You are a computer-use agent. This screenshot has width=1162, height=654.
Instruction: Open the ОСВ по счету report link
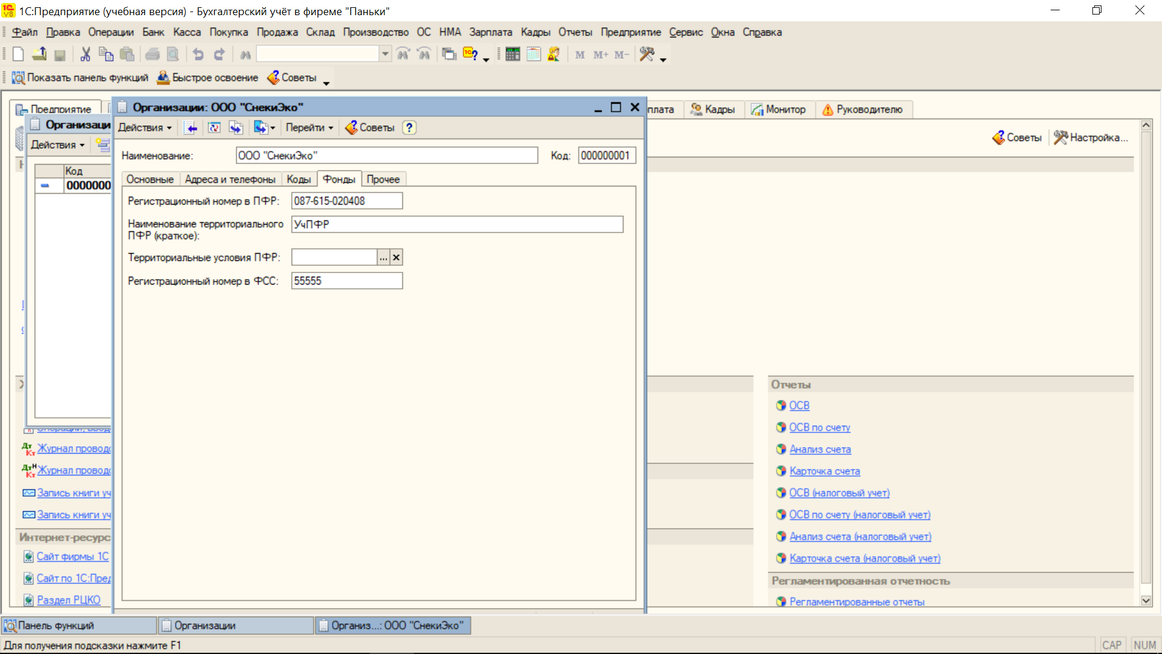pyautogui.click(x=819, y=428)
